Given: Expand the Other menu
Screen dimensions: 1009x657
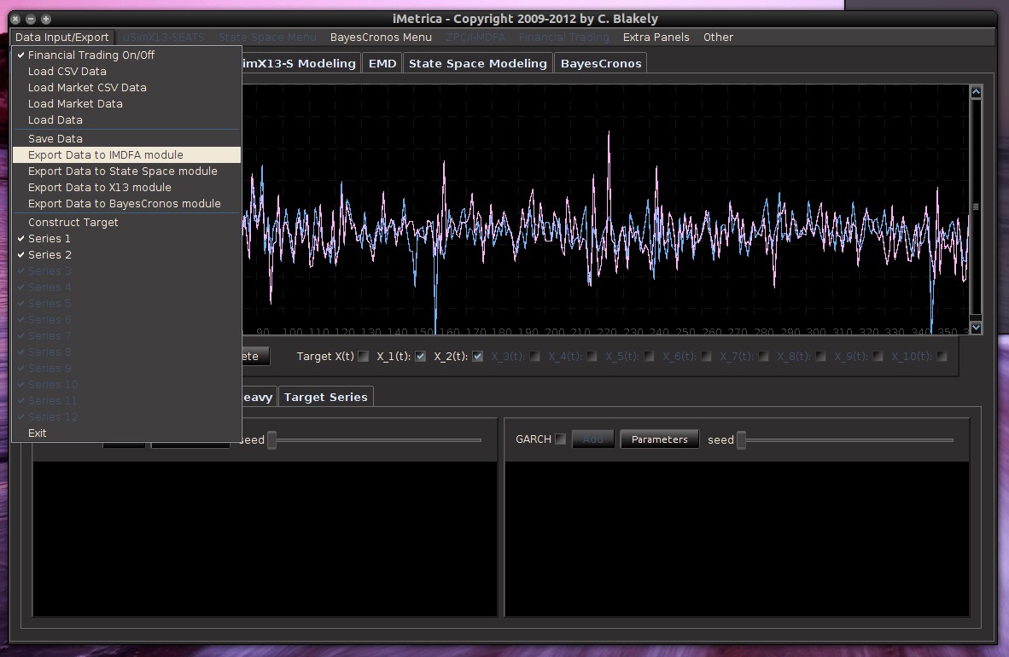Looking at the screenshot, I should pyautogui.click(x=718, y=38).
